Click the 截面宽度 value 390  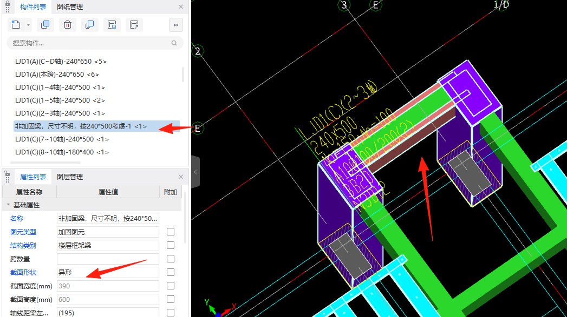[x=108, y=286]
